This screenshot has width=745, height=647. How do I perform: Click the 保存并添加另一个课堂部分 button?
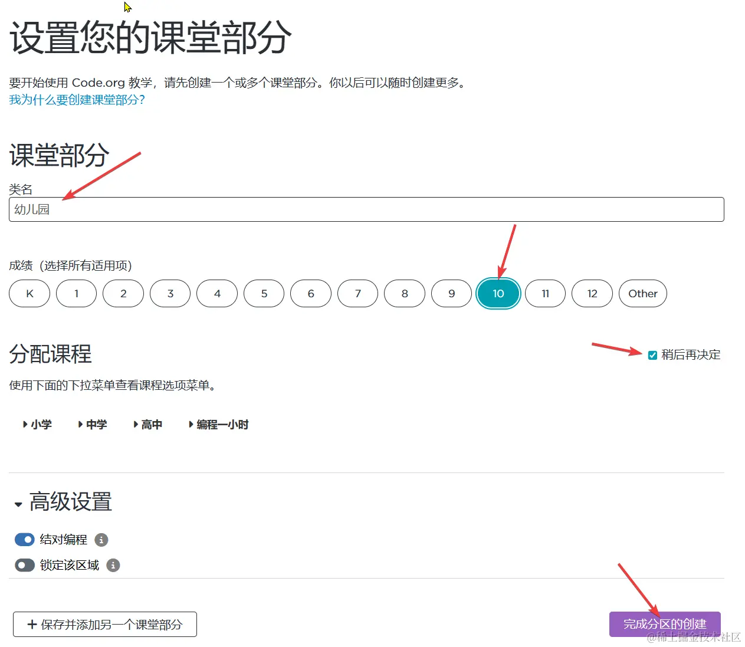click(x=104, y=624)
